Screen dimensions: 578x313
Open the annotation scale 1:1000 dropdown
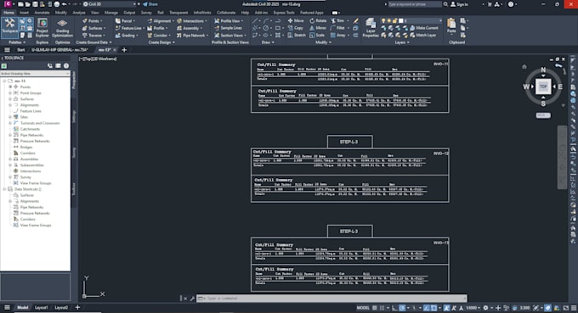pyautogui.click(x=473, y=308)
